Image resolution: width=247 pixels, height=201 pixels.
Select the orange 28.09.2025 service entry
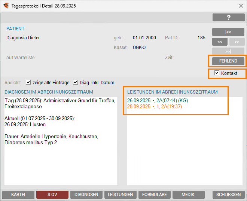pyautogui.click(x=155, y=107)
